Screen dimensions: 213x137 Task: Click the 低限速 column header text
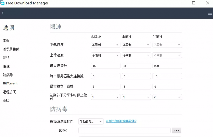(158, 37)
